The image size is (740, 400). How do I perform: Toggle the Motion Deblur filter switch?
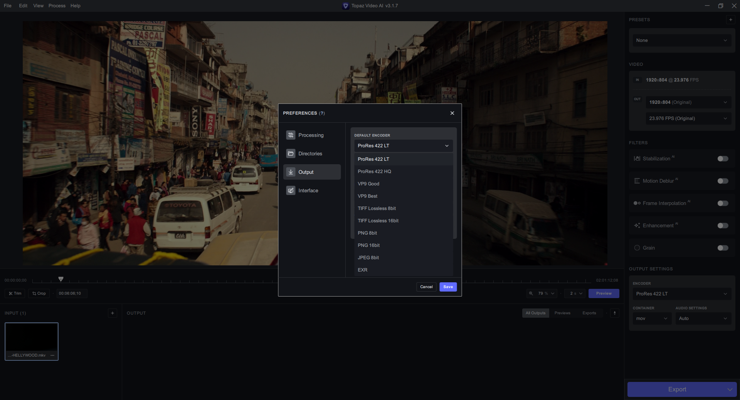coord(723,181)
